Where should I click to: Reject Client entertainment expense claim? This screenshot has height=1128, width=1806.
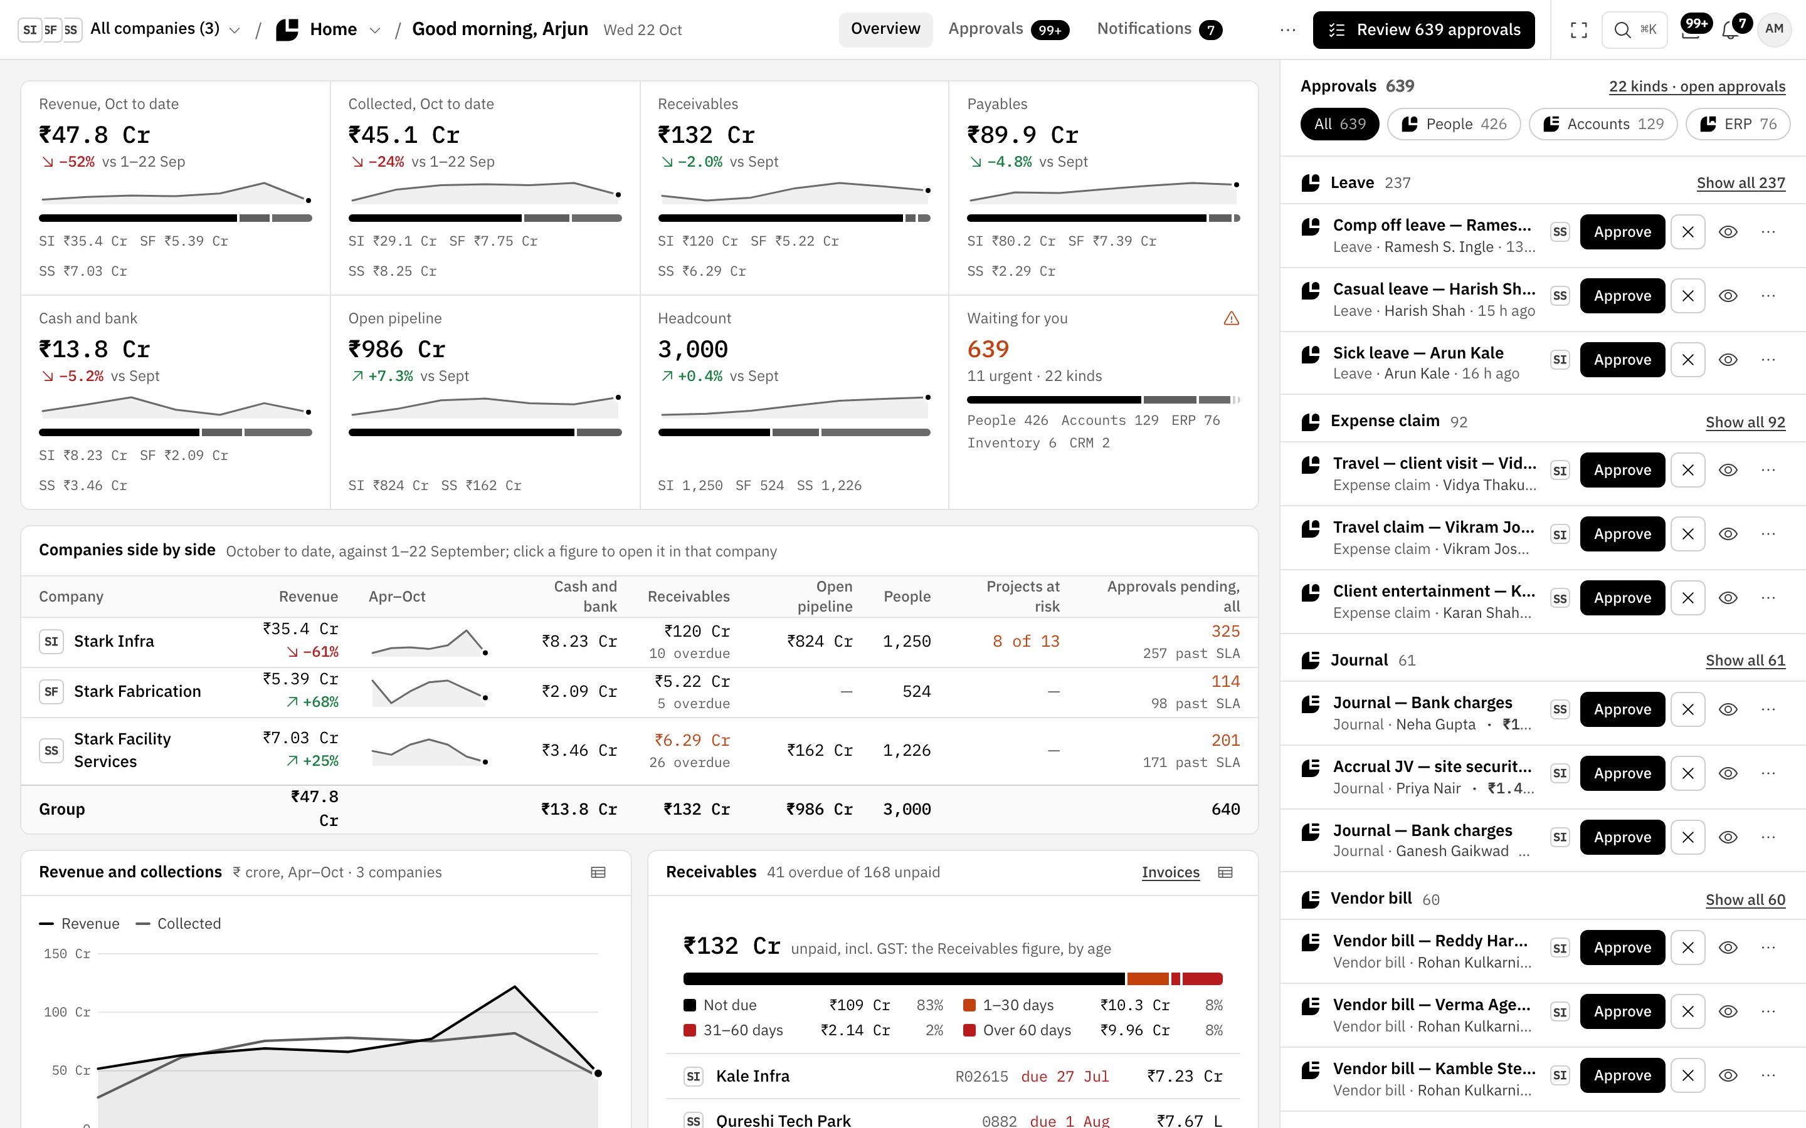1688,598
